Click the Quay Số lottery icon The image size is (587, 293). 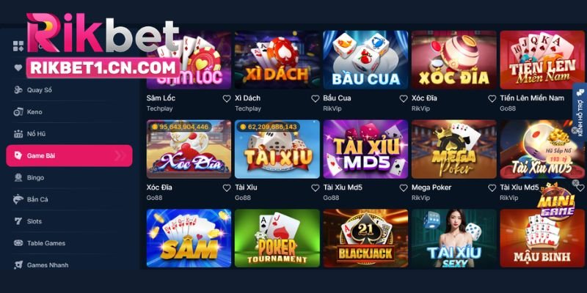tap(18, 89)
